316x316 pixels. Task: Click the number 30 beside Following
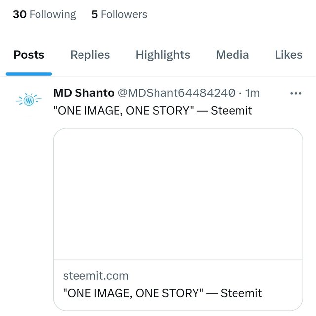pyautogui.click(x=19, y=15)
